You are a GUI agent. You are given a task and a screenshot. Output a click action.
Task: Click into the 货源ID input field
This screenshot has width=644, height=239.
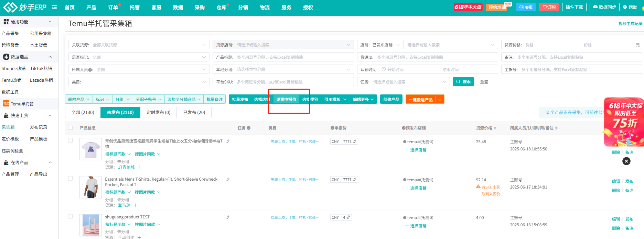click(427, 57)
